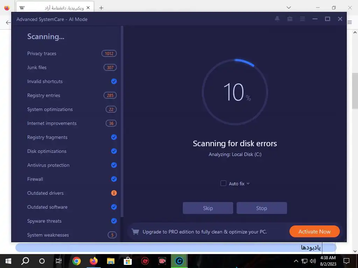Click the blue check next to Disk optimizations
Screen dimensions: 358x268
(x=114, y=151)
